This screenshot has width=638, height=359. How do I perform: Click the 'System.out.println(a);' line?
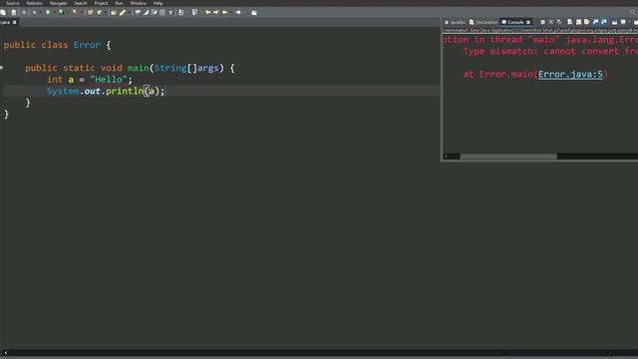click(106, 91)
